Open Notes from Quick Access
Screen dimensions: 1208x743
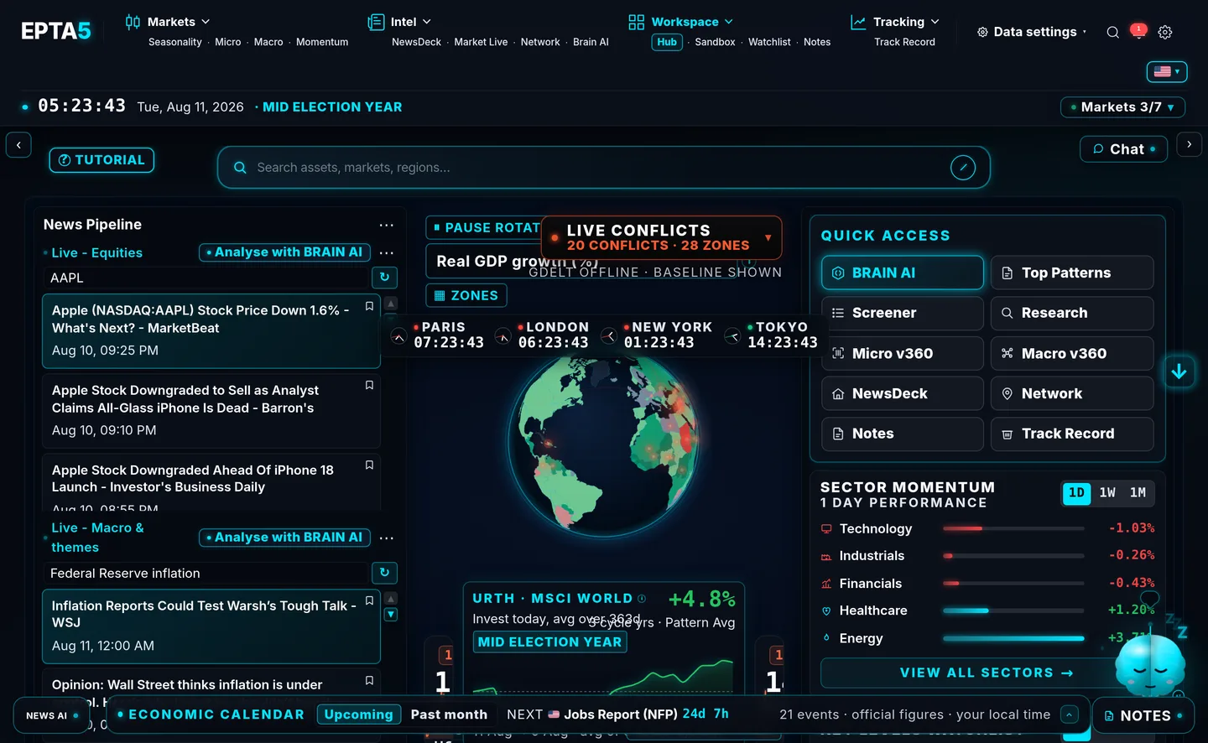click(x=903, y=434)
